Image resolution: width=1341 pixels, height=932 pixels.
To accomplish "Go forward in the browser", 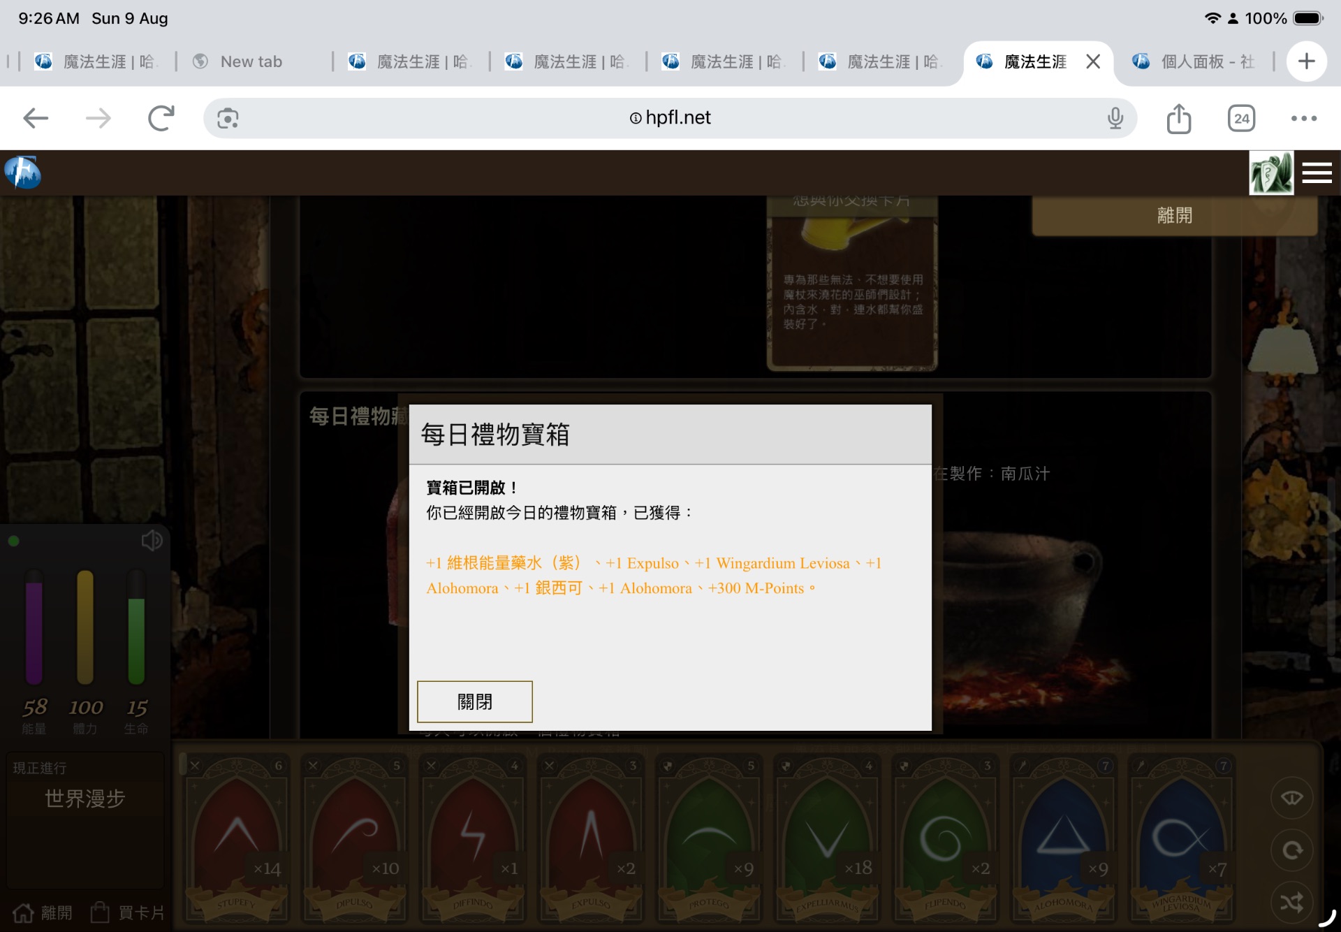I will coord(98,118).
